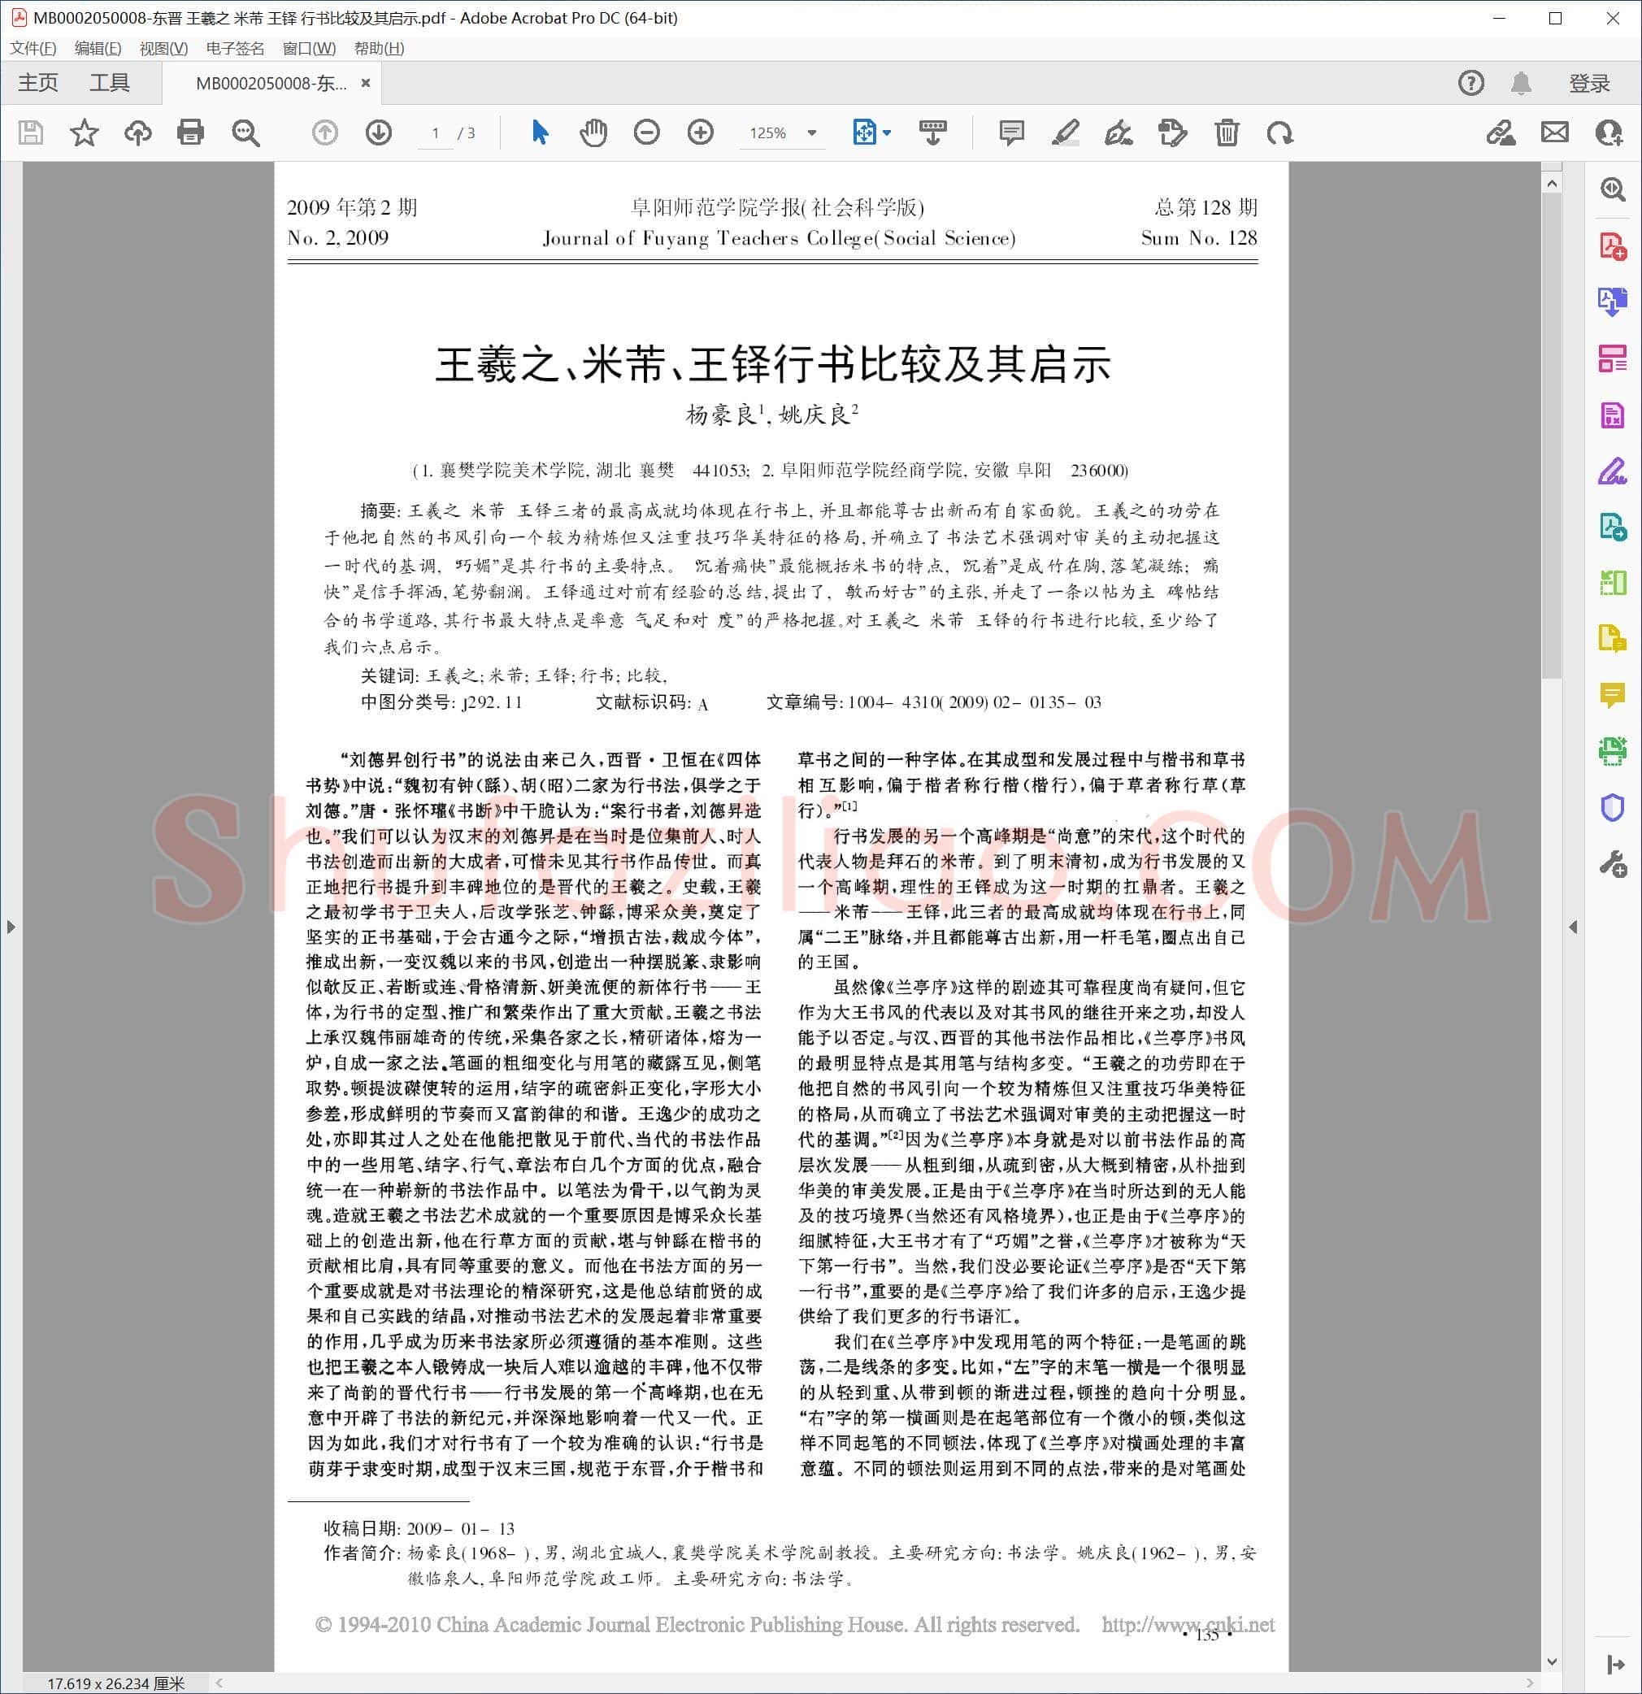This screenshot has width=1642, height=1694.
Task: Click the 125% zoom value field
Action: pos(768,132)
